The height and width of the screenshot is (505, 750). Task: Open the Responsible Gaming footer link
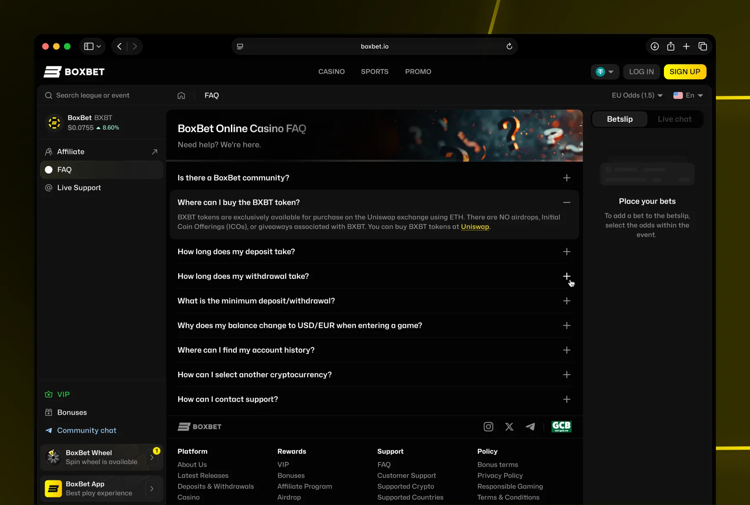point(510,486)
